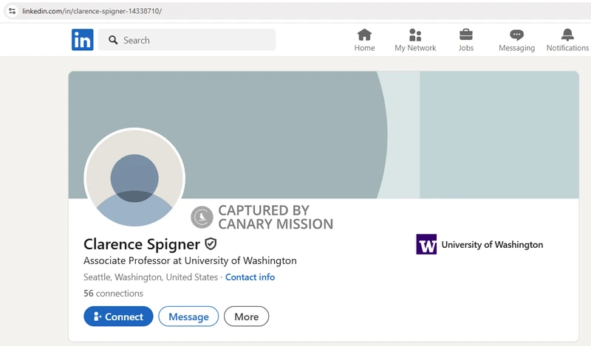The image size is (591, 346).
Task: Open University of Washington link
Action: pyautogui.click(x=492, y=245)
